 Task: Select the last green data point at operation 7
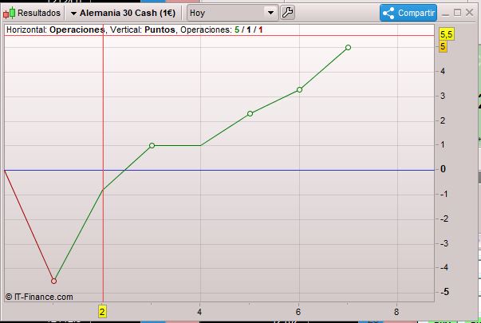tap(348, 47)
